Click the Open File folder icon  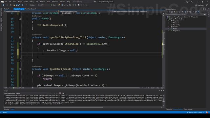click(14, 5)
